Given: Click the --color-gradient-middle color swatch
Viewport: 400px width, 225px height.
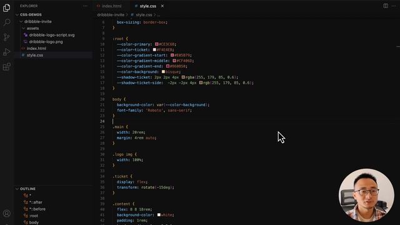Looking at the screenshot, I should pos(174,61).
